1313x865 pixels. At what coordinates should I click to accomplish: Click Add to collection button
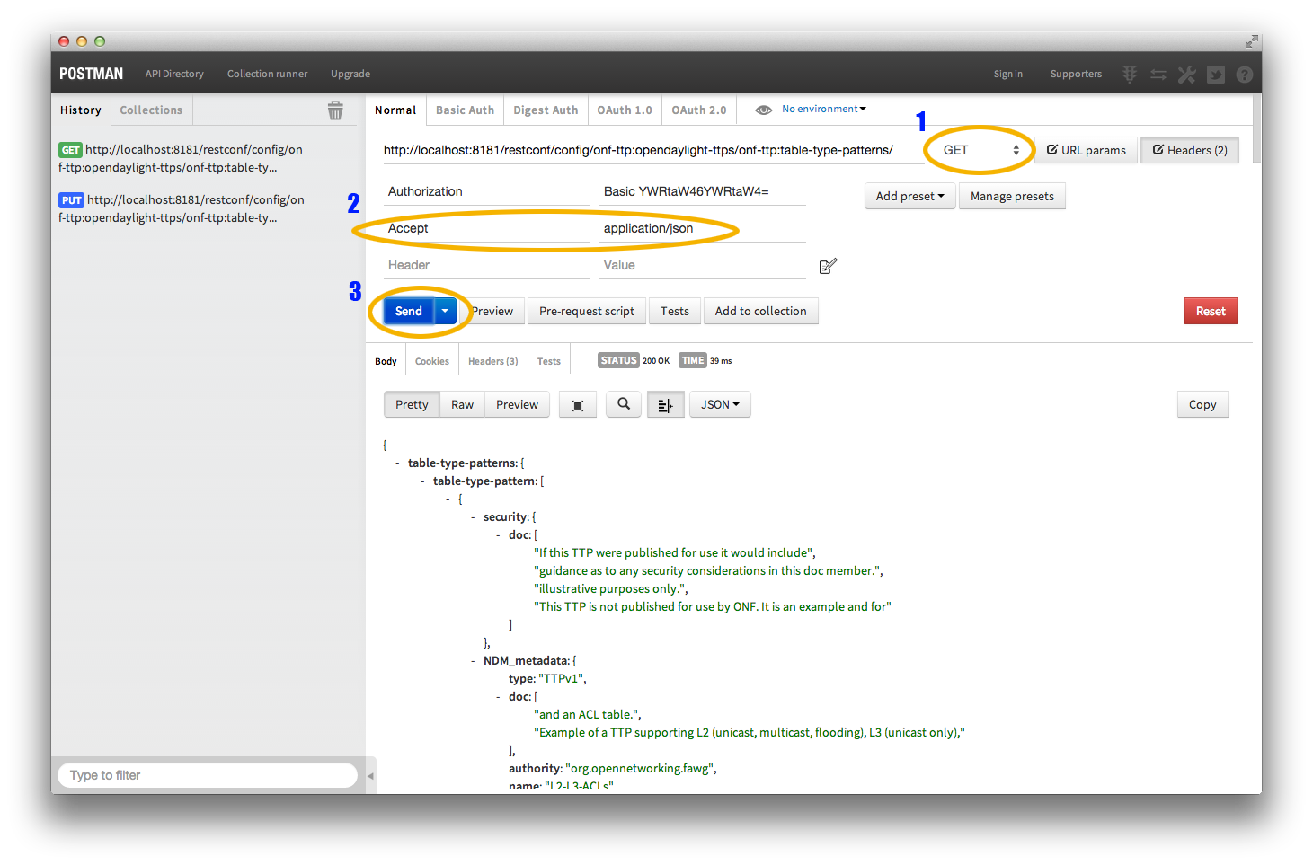tap(760, 311)
